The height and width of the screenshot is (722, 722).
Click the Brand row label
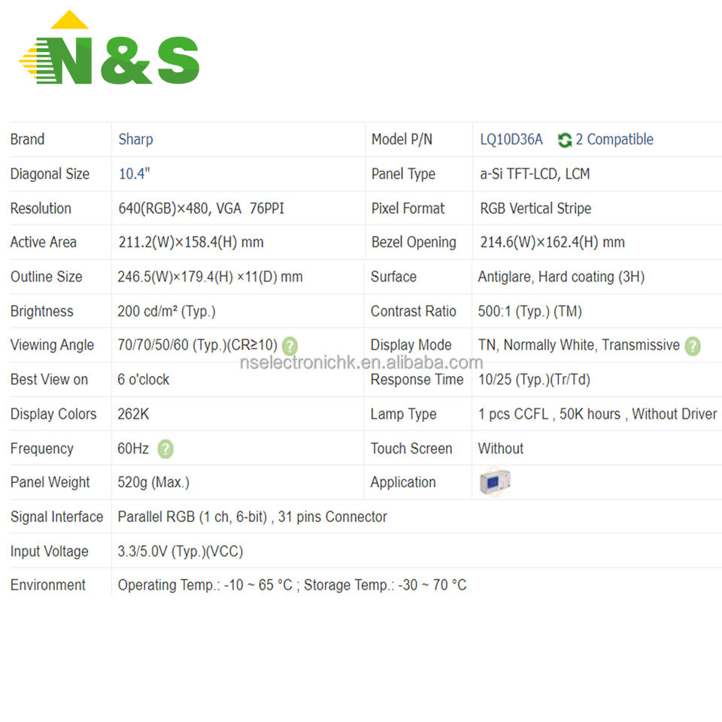27,140
